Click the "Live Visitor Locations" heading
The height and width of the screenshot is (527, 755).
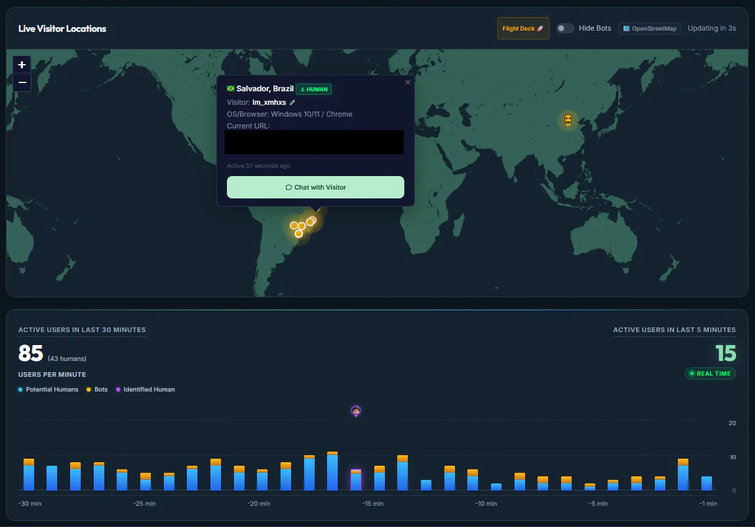coord(62,28)
